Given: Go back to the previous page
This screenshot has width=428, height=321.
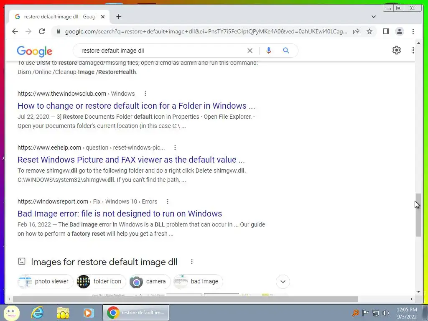Looking at the screenshot, I should (x=15, y=31).
